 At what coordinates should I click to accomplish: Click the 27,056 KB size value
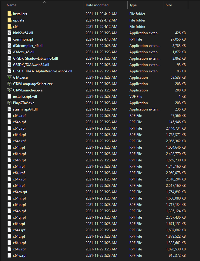click(178, 39)
